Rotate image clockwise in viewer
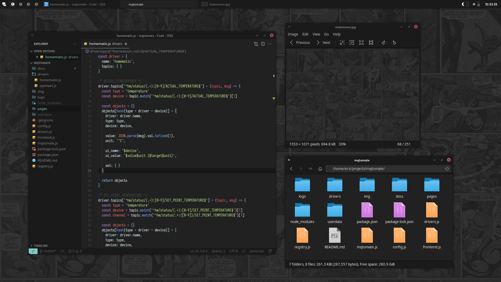501x282 pixels. (394, 43)
